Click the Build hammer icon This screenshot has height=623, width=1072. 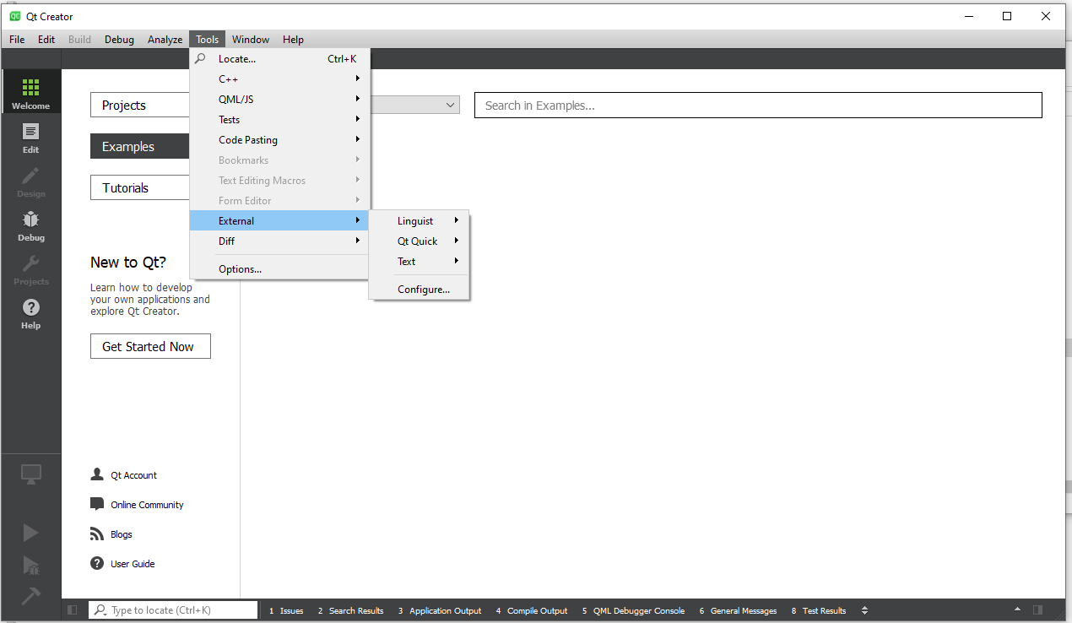click(x=30, y=596)
